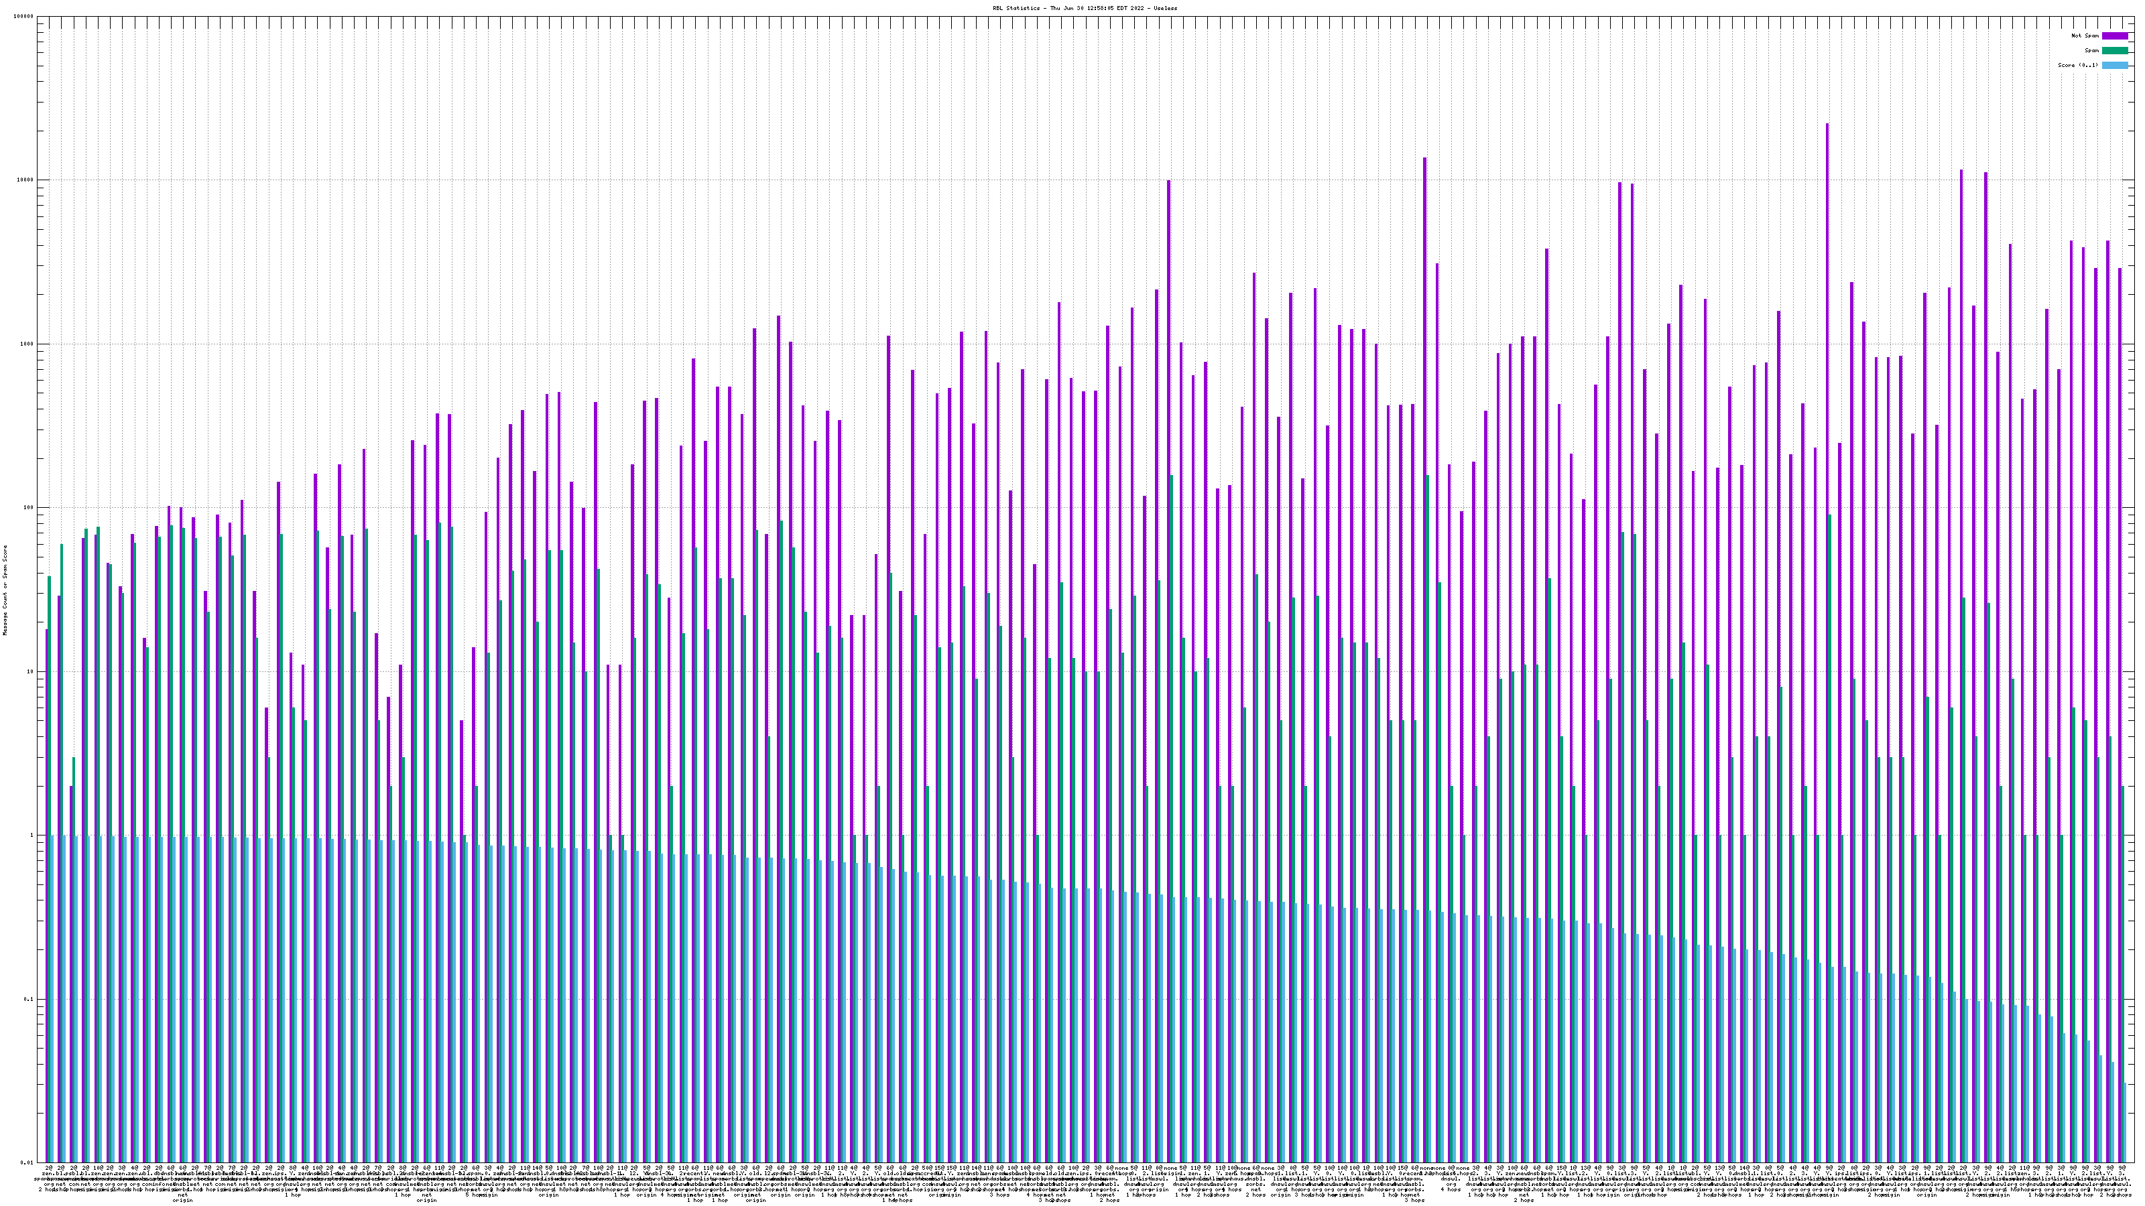Select the 'Score (0..1)' legend label
This screenshot has height=1206, width=2145.
click(2079, 65)
